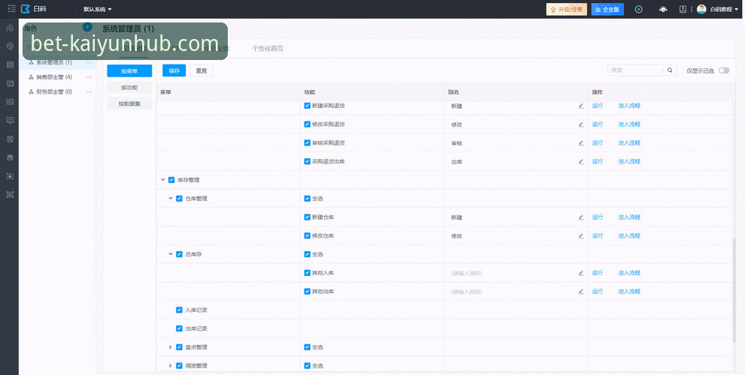Image resolution: width=745 pixels, height=375 pixels.
Task: Open the 白码教程 account dropdown
Action: click(x=724, y=9)
